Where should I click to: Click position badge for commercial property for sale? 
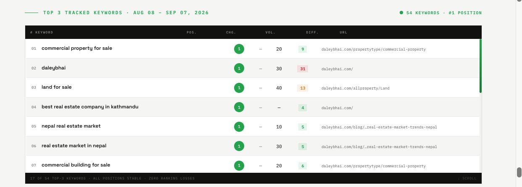point(239,49)
